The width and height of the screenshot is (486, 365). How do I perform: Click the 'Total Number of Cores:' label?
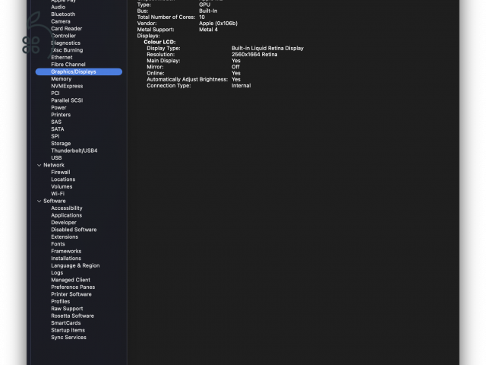166,17
